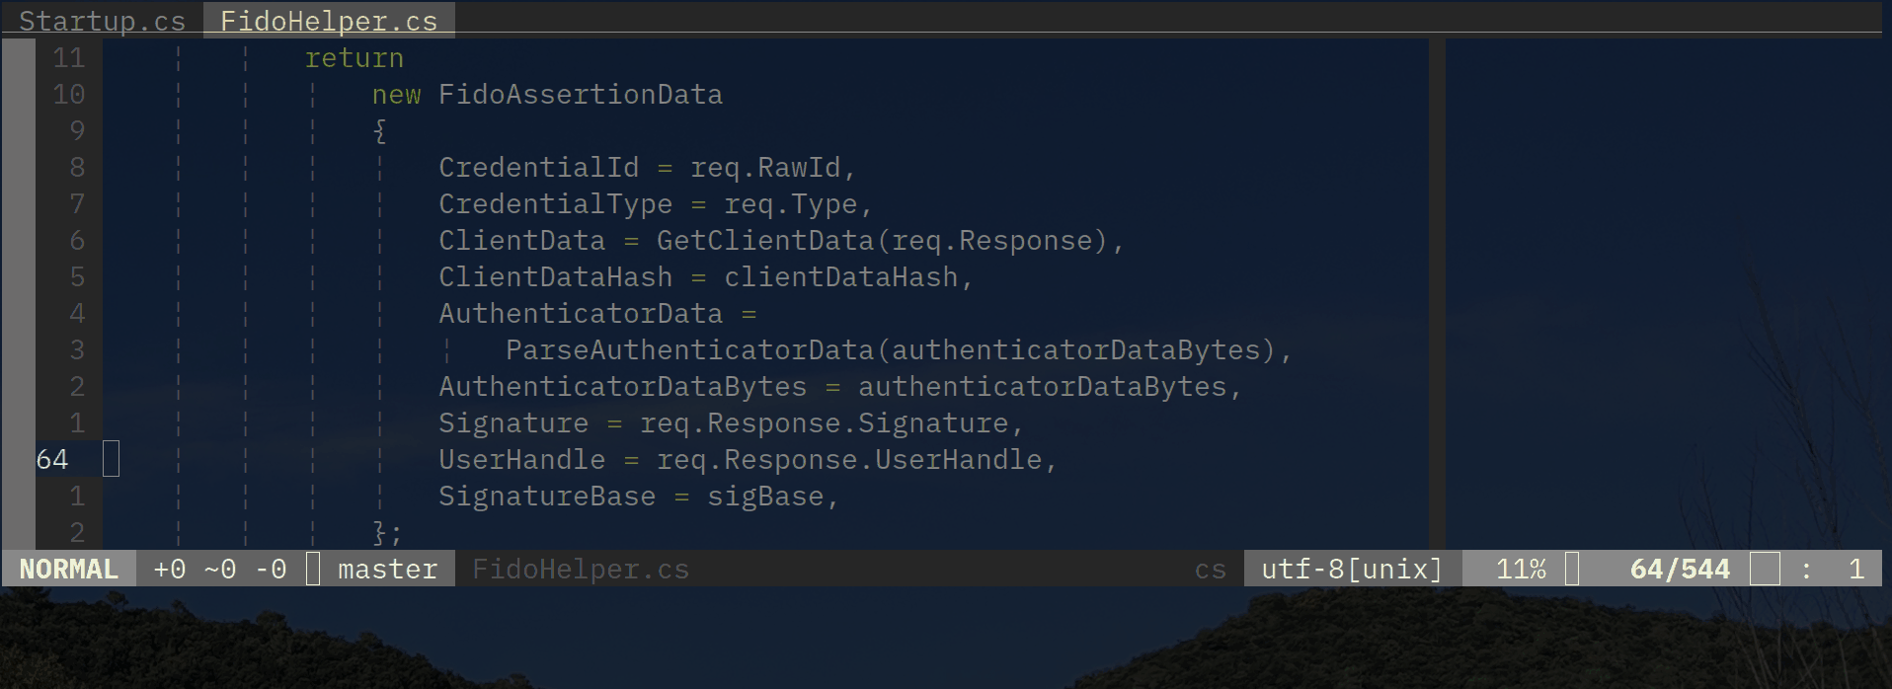
Task: Click the return keyword
Action: coord(354,58)
